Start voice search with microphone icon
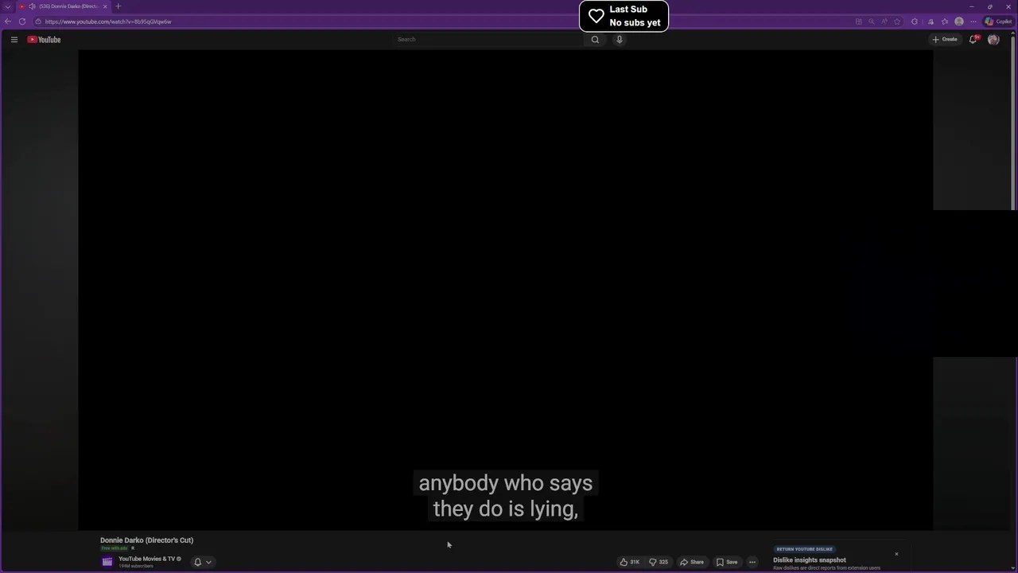 pos(620,39)
